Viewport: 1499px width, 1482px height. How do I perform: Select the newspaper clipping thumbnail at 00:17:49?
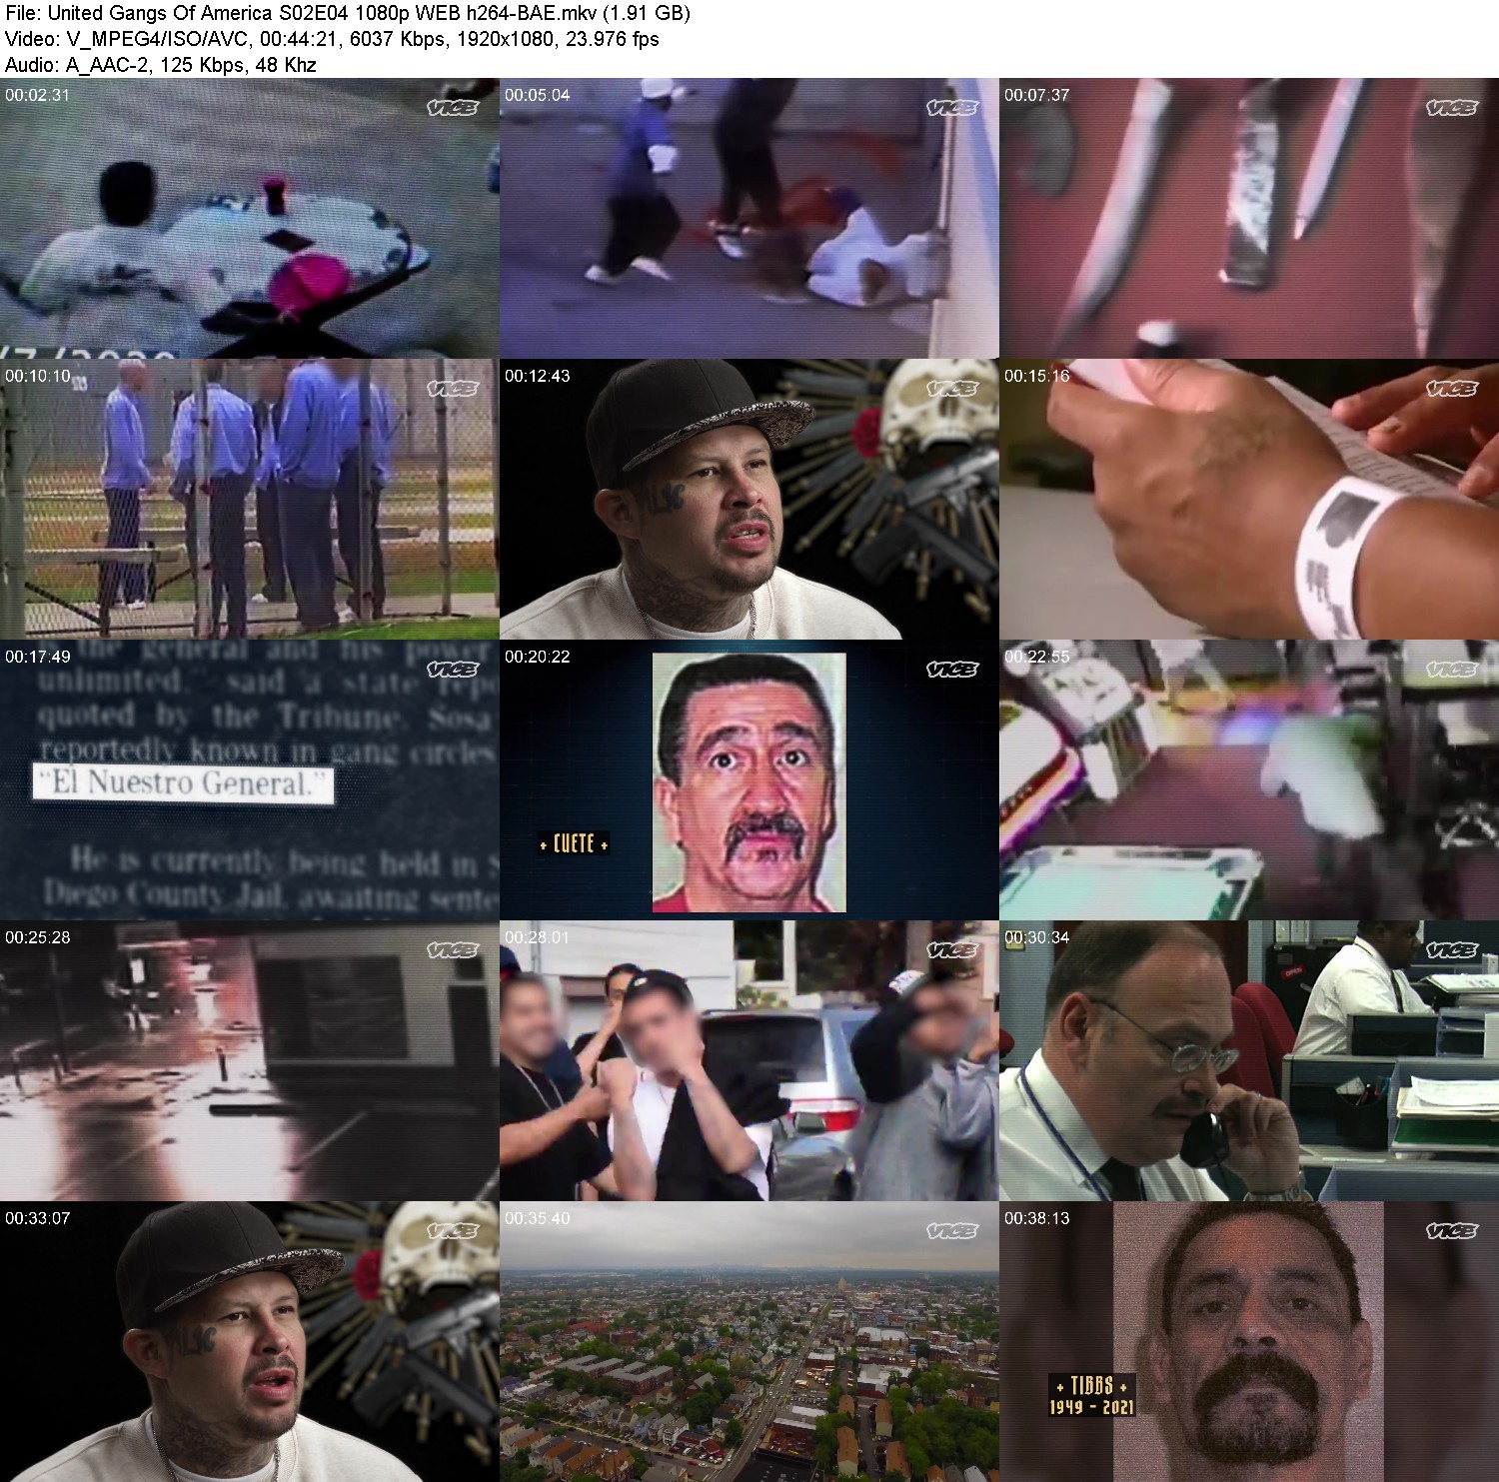pos(249,779)
